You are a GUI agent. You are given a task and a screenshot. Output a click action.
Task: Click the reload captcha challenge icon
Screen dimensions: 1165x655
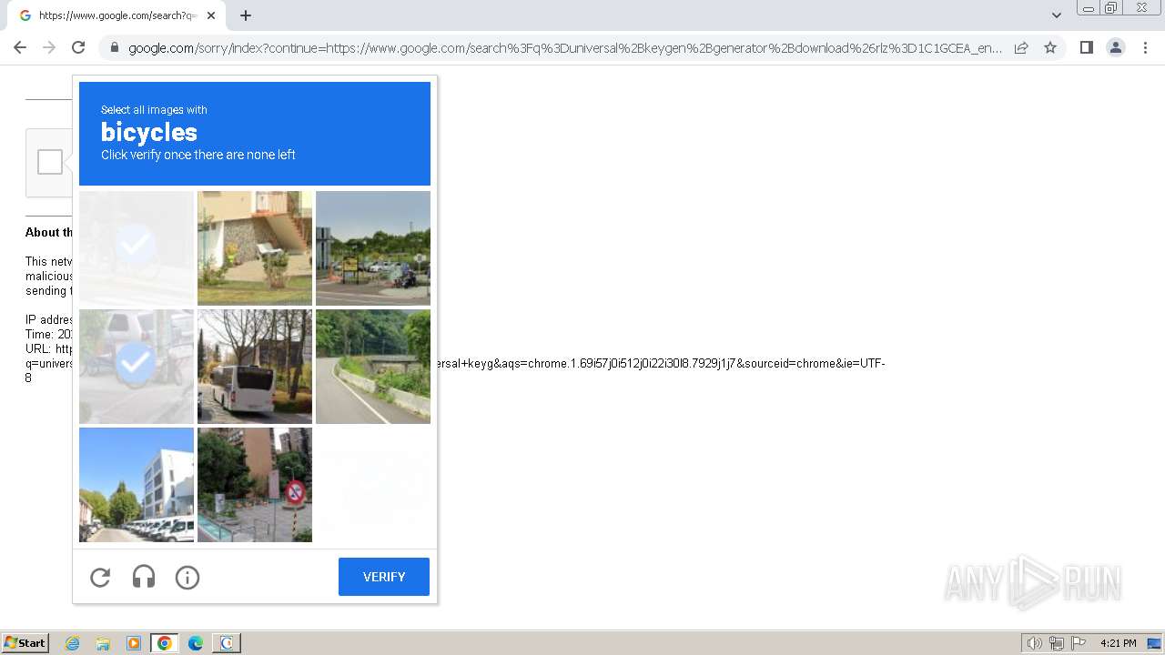100,577
